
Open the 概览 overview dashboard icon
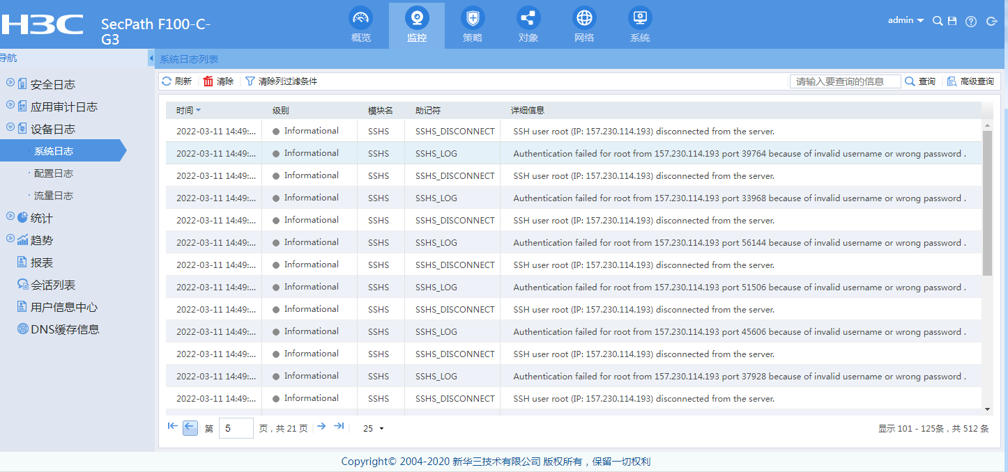click(360, 19)
